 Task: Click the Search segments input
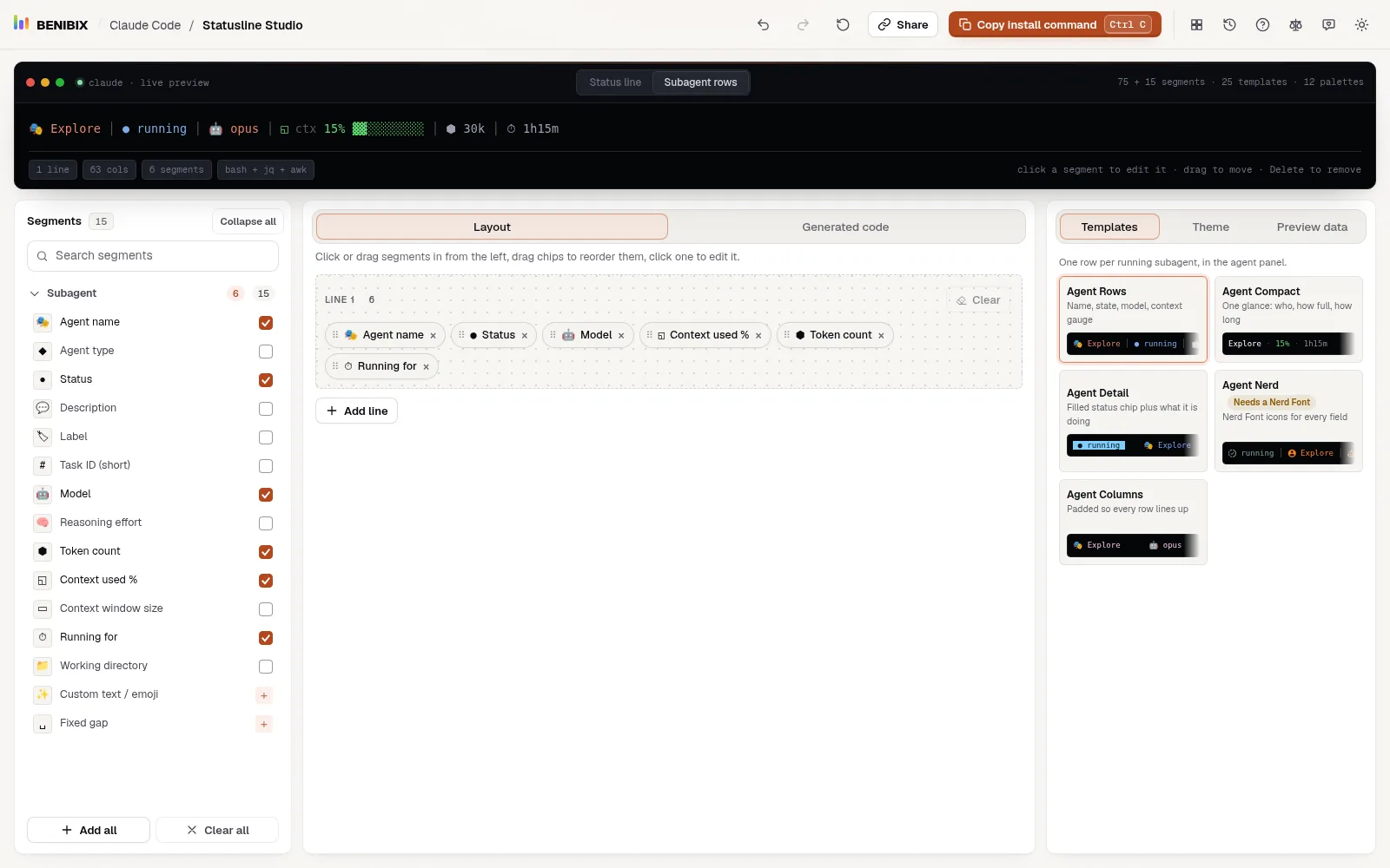(153, 256)
